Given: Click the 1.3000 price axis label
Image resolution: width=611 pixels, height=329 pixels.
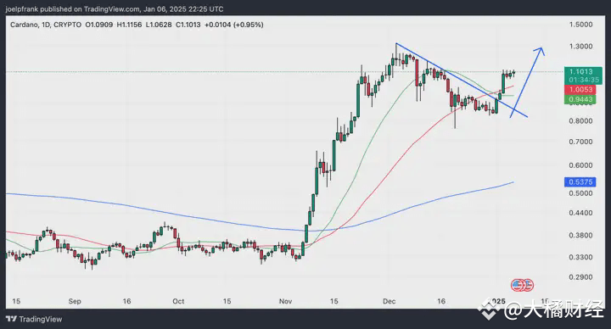Looking at the screenshot, I should pos(580,47).
